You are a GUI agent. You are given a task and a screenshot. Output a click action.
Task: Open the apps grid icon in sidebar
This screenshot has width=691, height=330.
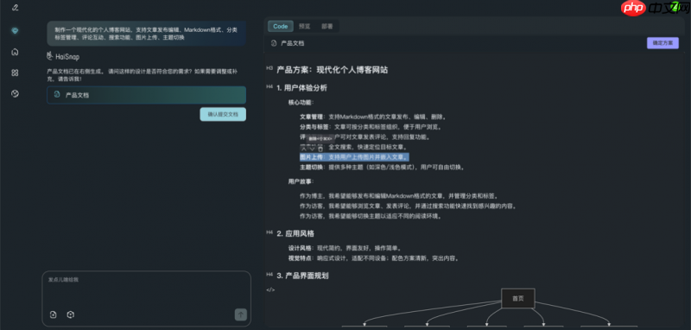16,73
